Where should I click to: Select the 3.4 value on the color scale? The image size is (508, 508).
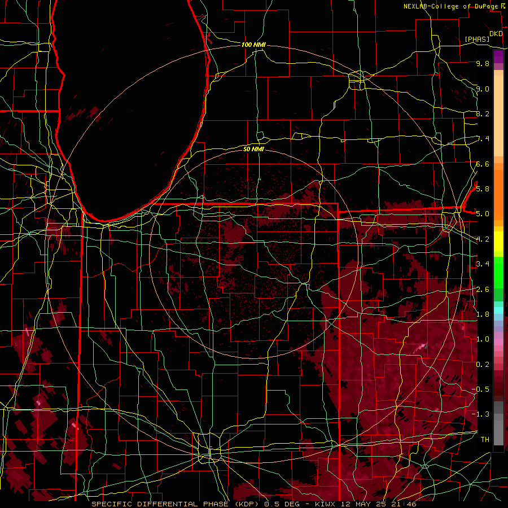click(483, 264)
